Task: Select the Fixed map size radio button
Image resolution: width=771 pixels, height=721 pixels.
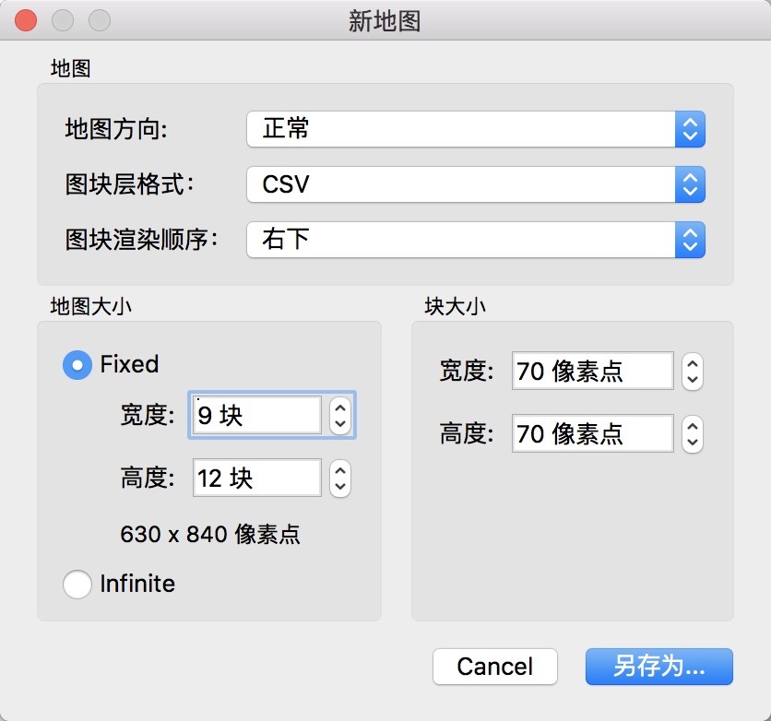Action: point(77,365)
